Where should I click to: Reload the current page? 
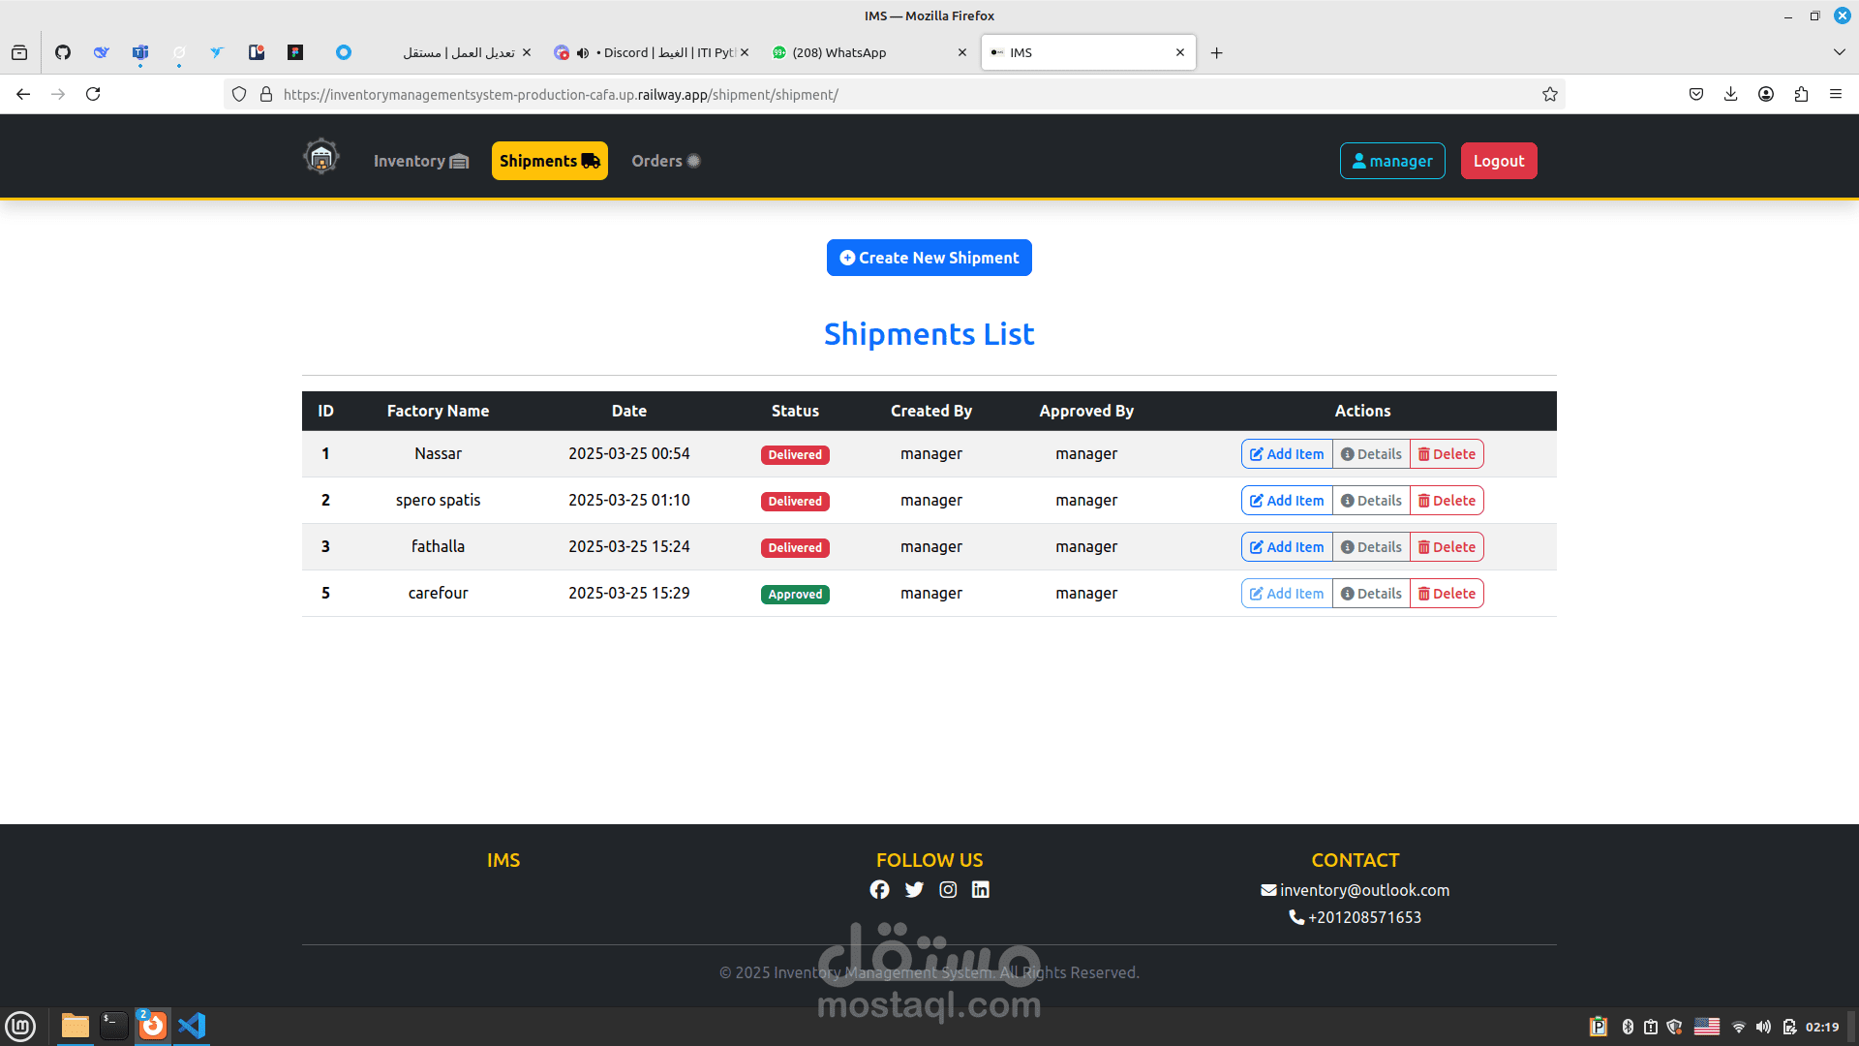[93, 94]
